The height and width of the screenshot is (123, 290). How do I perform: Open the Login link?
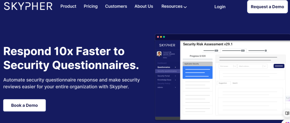coord(220,7)
